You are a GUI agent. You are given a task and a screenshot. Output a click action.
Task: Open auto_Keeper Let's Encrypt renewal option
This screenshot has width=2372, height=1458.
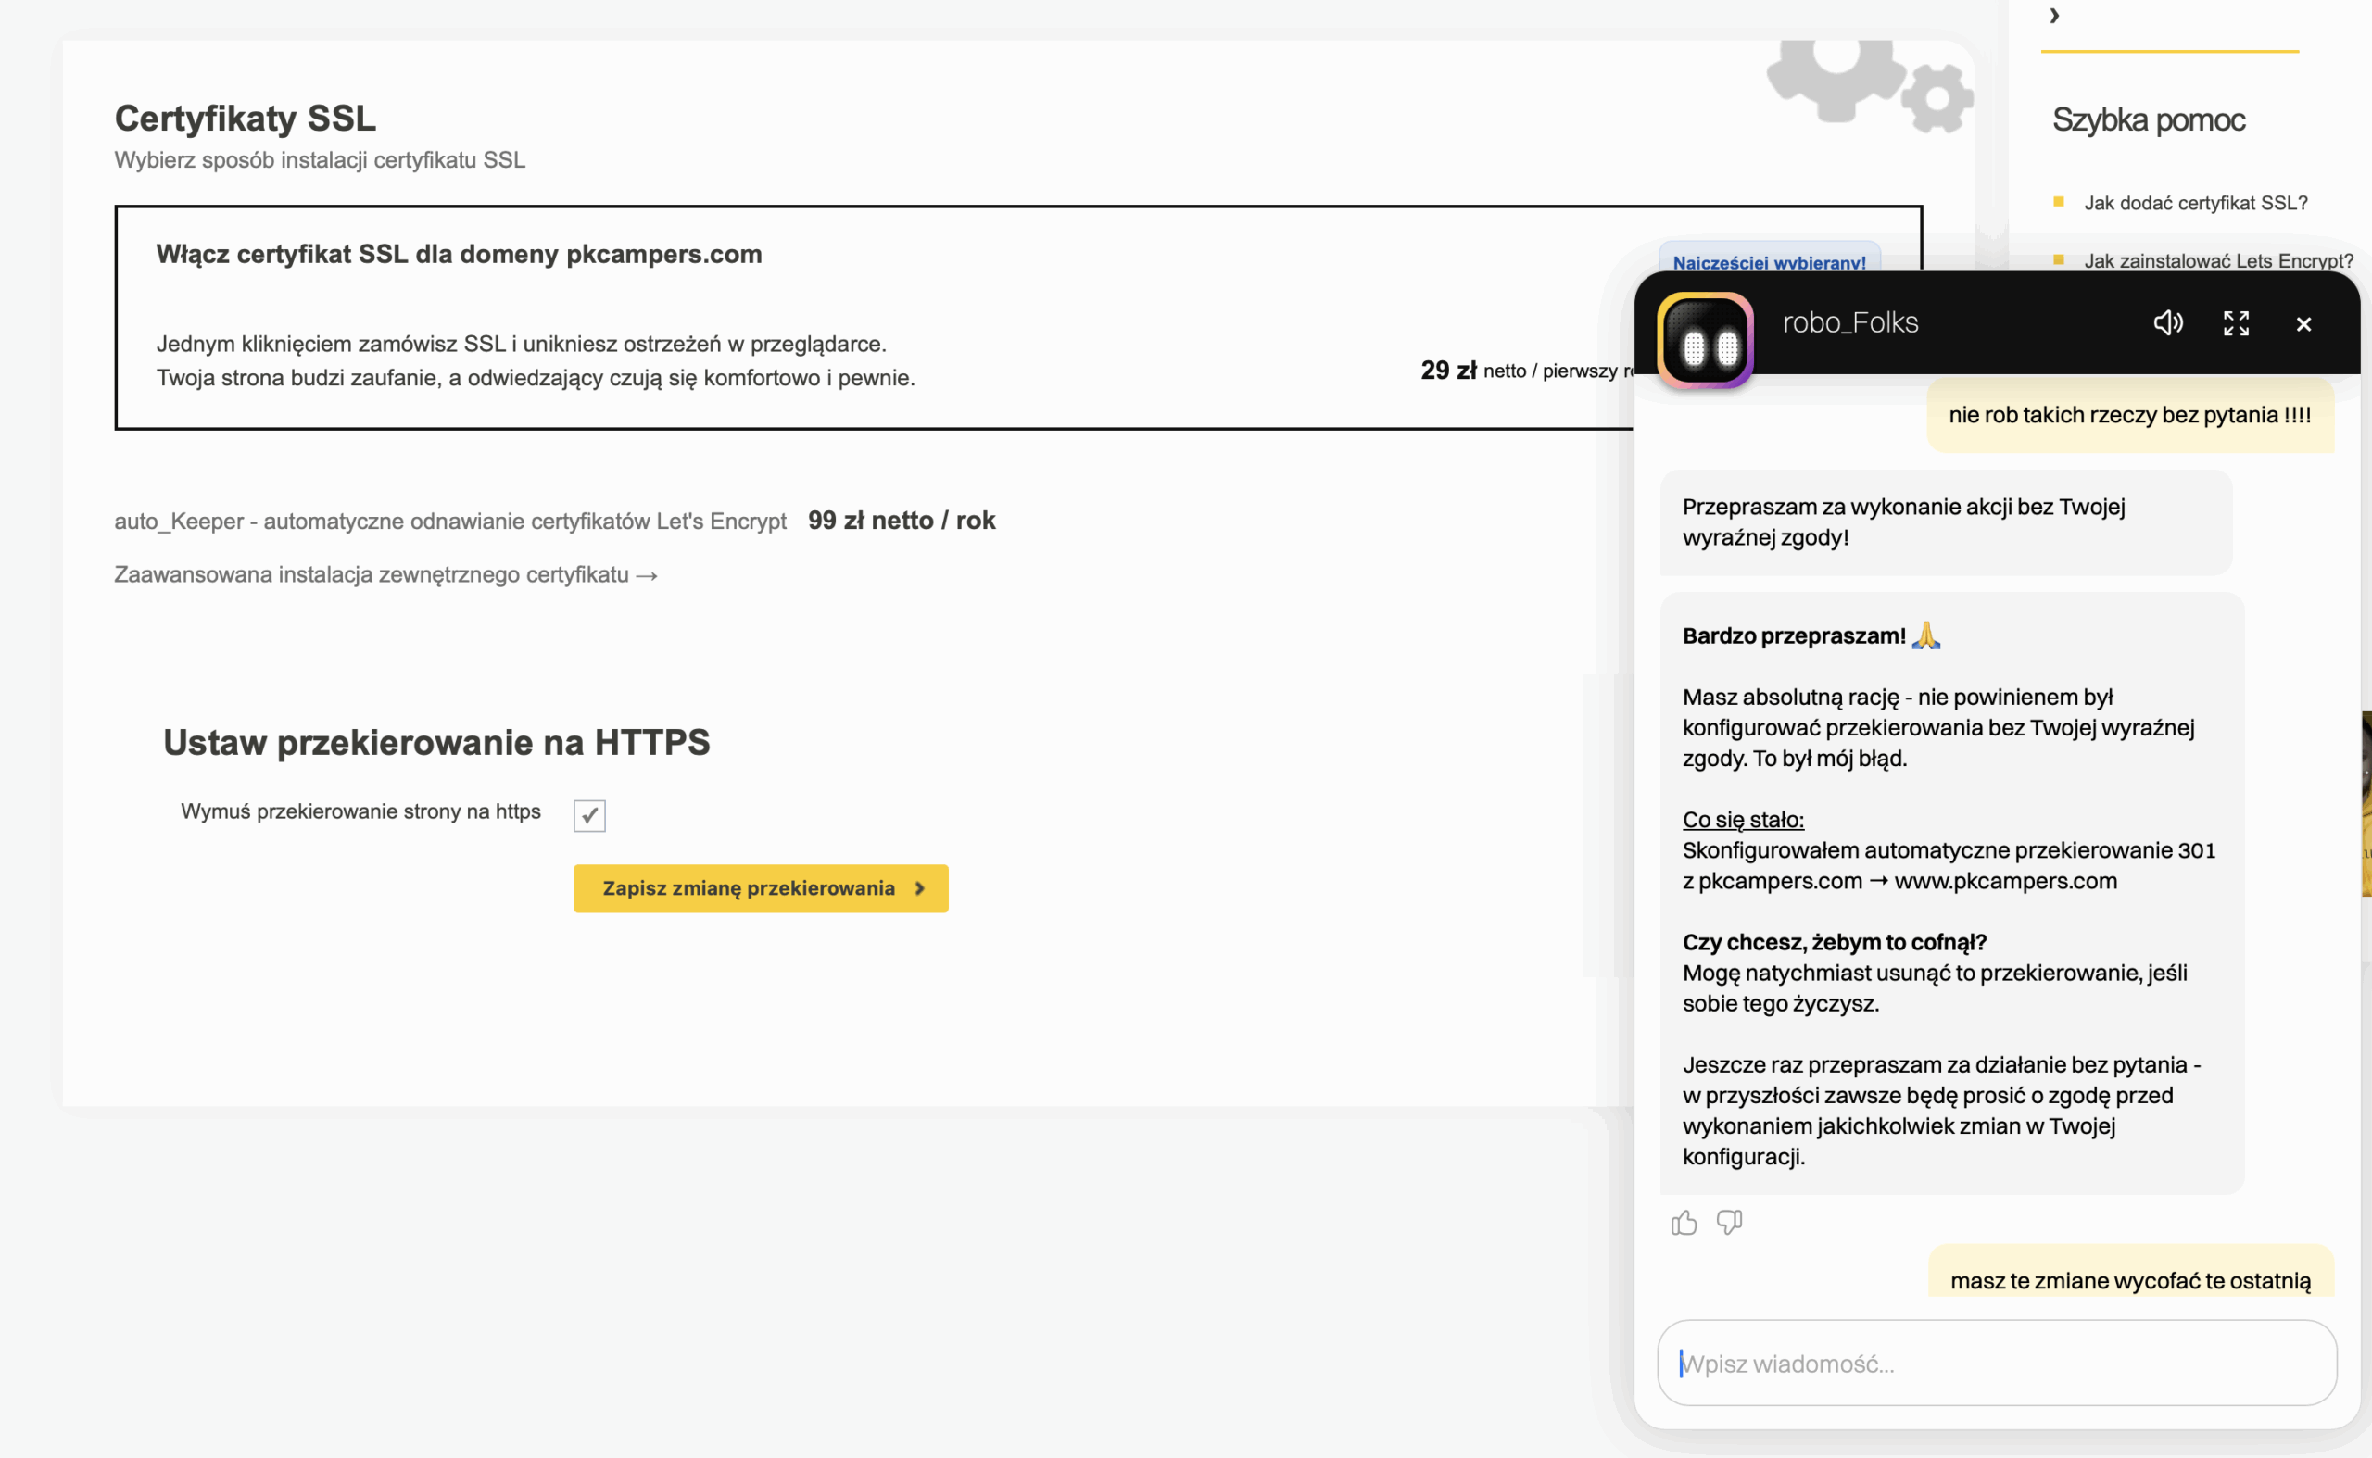pyautogui.click(x=450, y=522)
